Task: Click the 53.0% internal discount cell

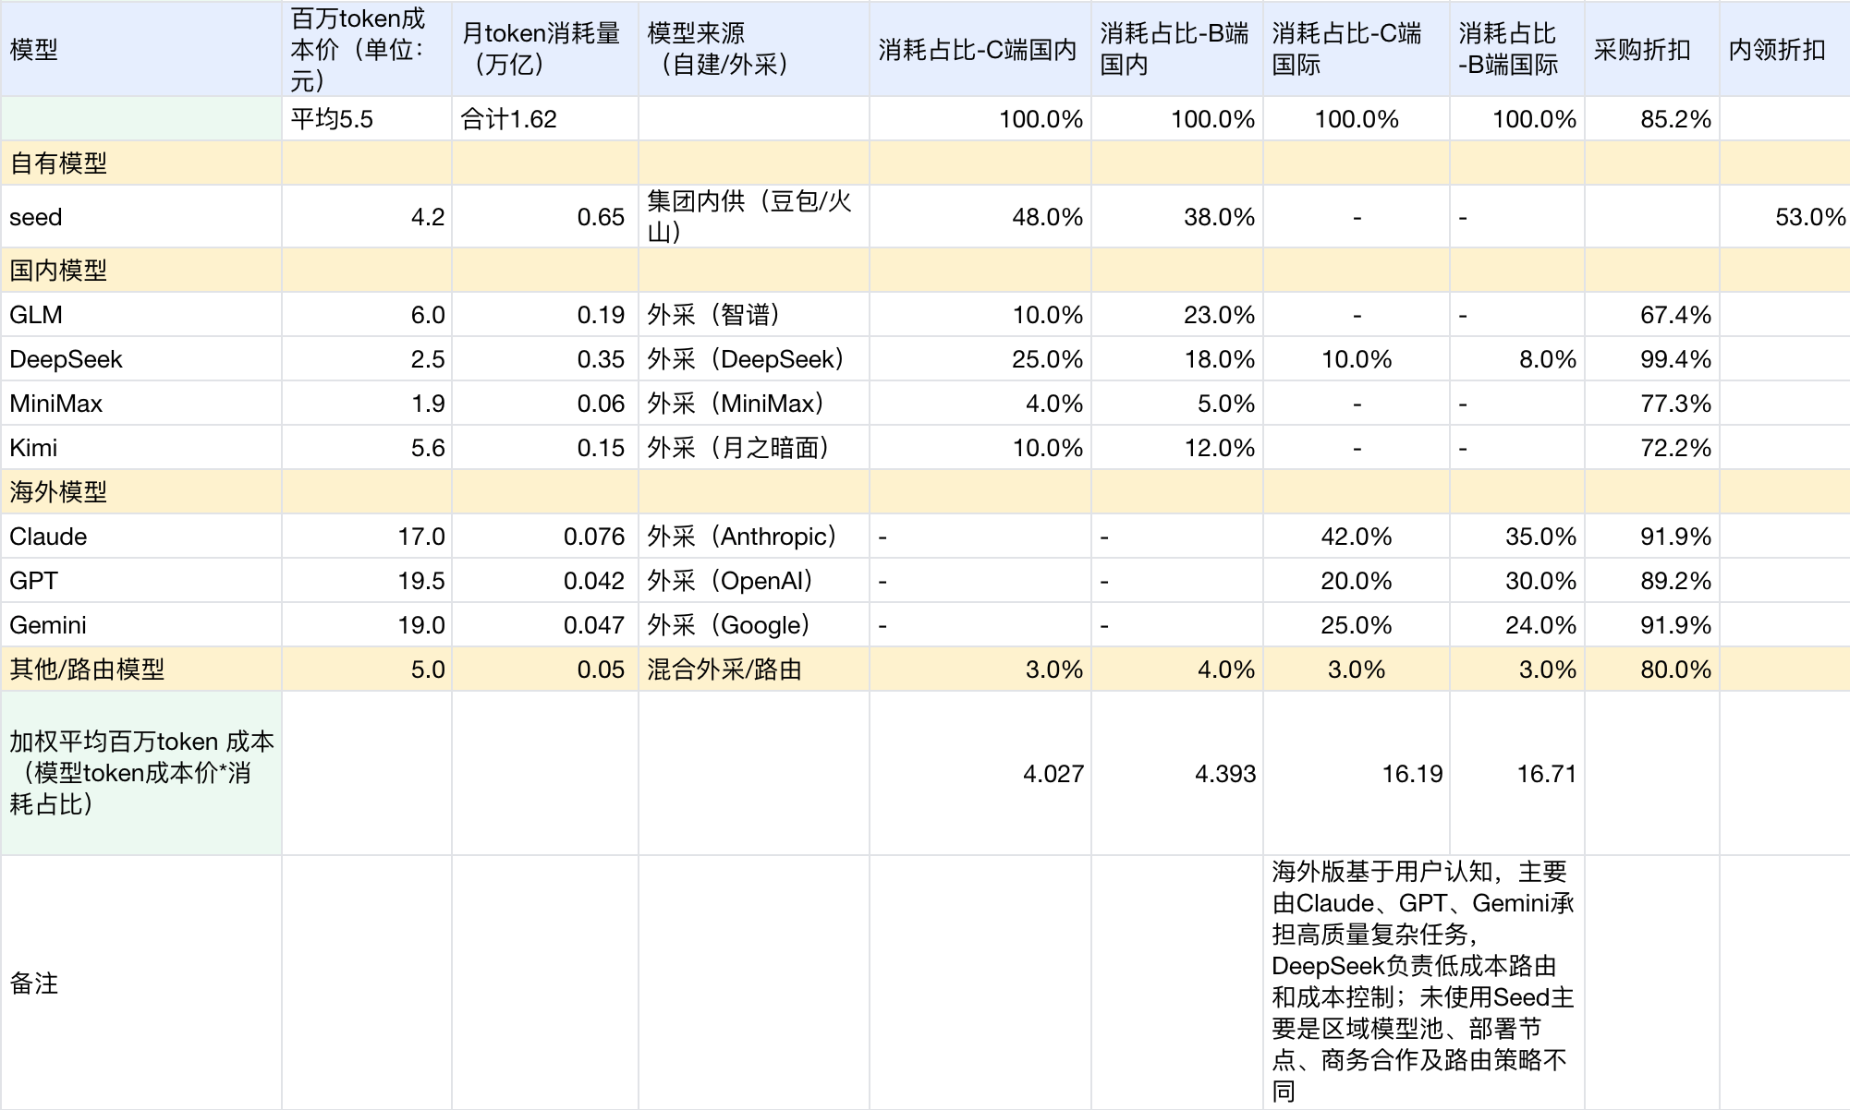Action: [x=1785, y=217]
